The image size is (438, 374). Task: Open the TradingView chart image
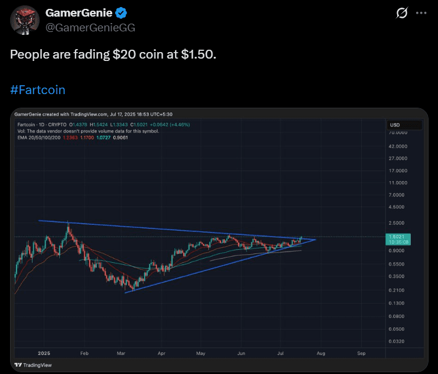(x=219, y=240)
